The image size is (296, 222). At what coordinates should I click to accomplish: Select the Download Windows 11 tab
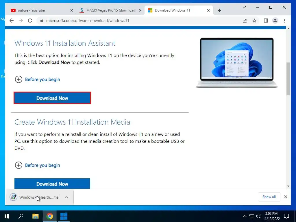pyautogui.click(x=179, y=10)
